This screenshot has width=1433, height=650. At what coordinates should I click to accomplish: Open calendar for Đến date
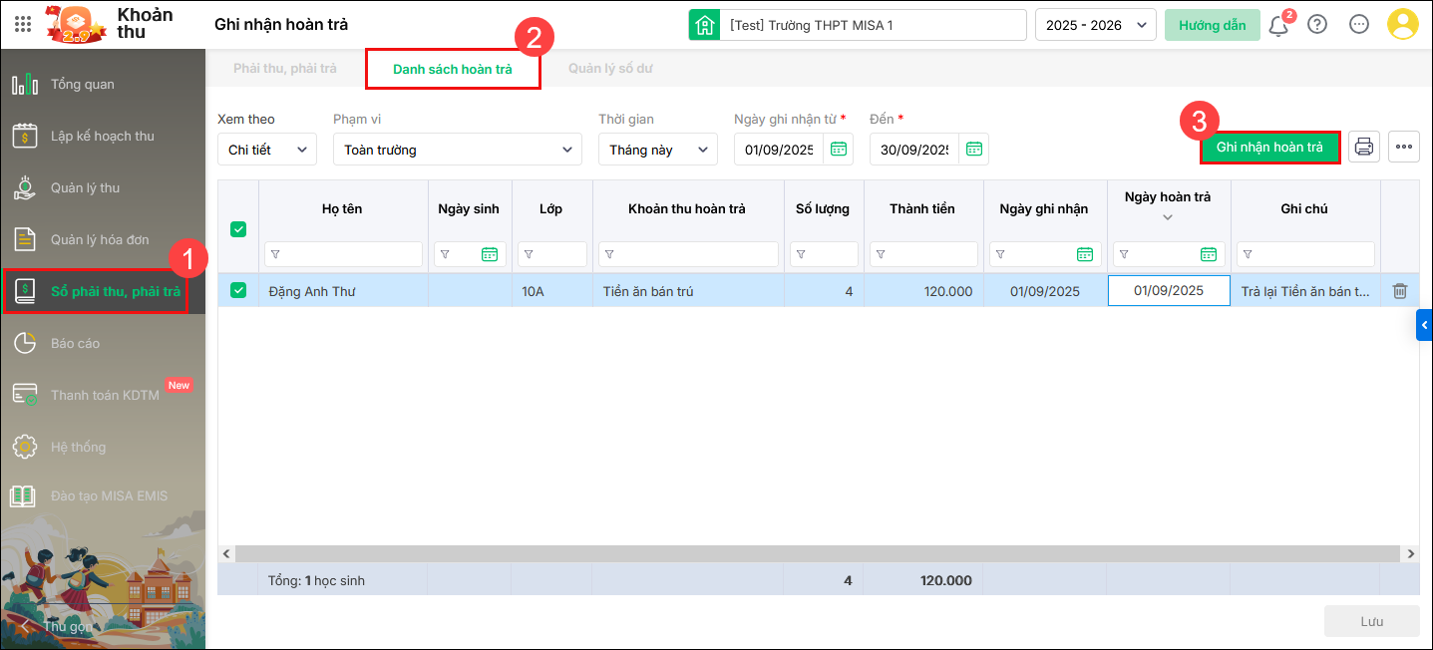(974, 150)
